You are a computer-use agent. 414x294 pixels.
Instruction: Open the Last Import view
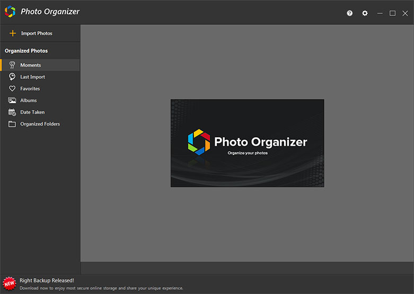pos(40,77)
